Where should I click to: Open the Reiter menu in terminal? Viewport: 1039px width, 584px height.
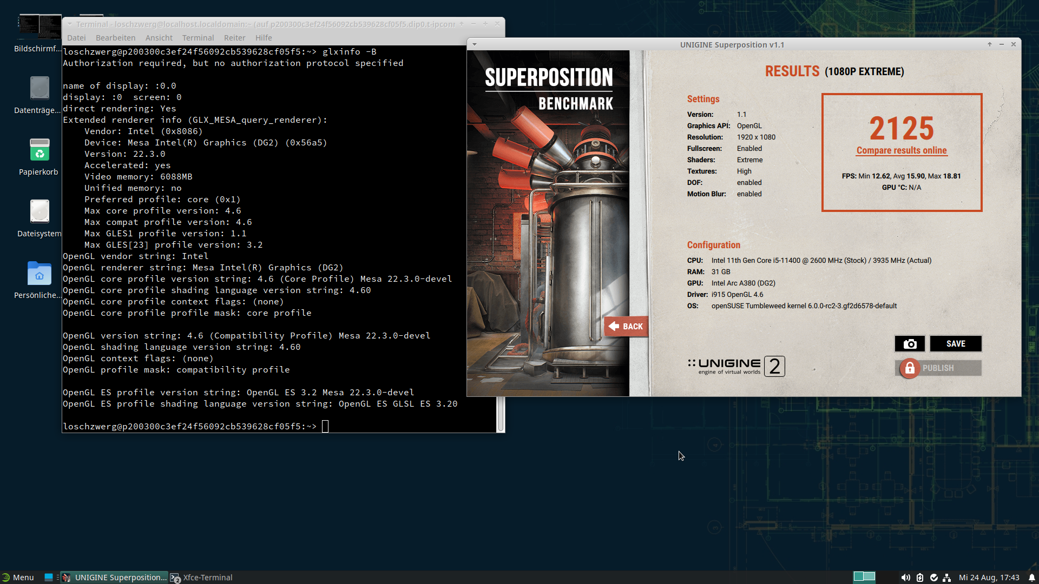pyautogui.click(x=234, y=38)
